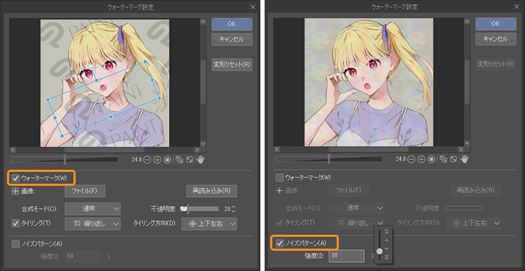Click square-in-circle zoom icon, left dialog
Screen dimensions: 525x271
coord(167,160)
